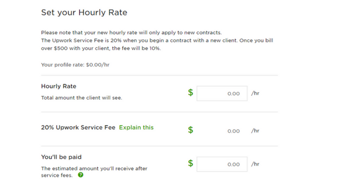Click the estimated amount after service fees description
Screen dimensions: 347x195
point(94,172)
